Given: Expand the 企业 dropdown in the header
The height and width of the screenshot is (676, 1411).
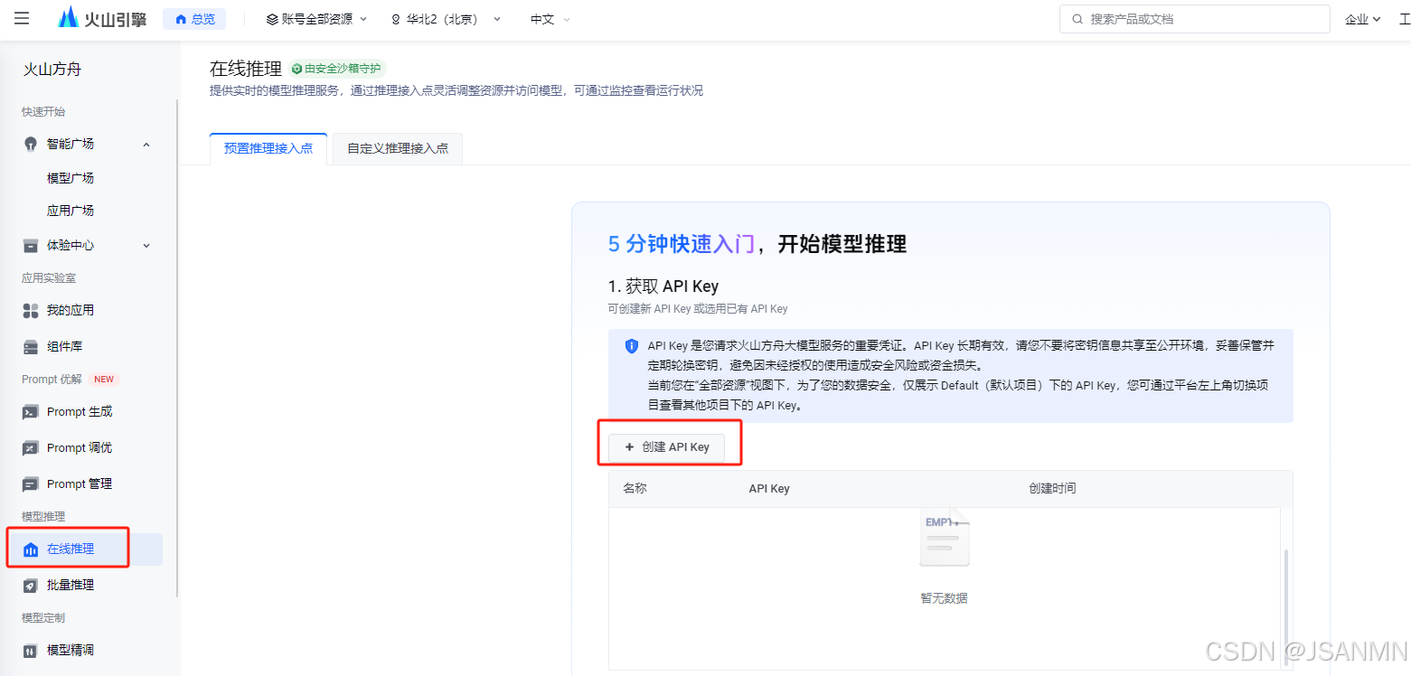Looking at the screenshot, I should (x=1362, y=19).
